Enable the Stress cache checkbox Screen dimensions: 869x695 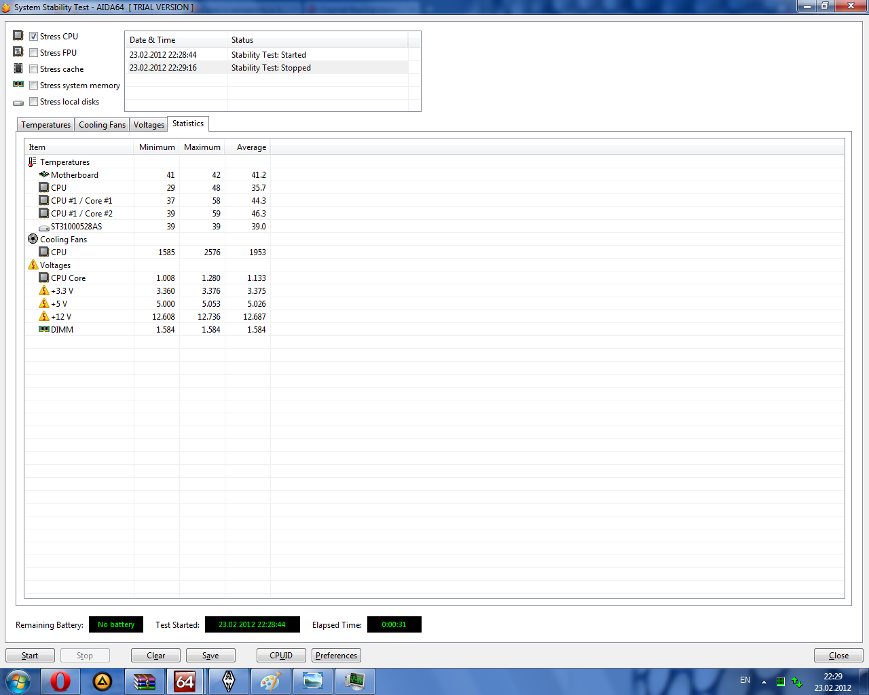[x=33, y=69]
